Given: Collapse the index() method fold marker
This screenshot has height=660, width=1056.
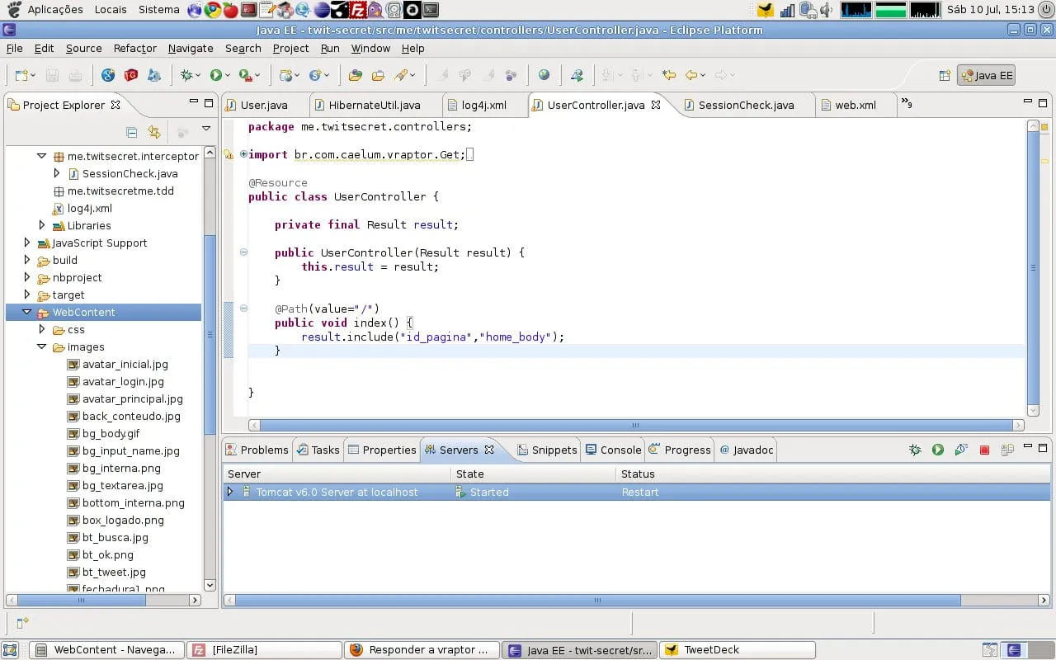Looking at the screenshot, I should pyautogui.click(x=243, y=309).
